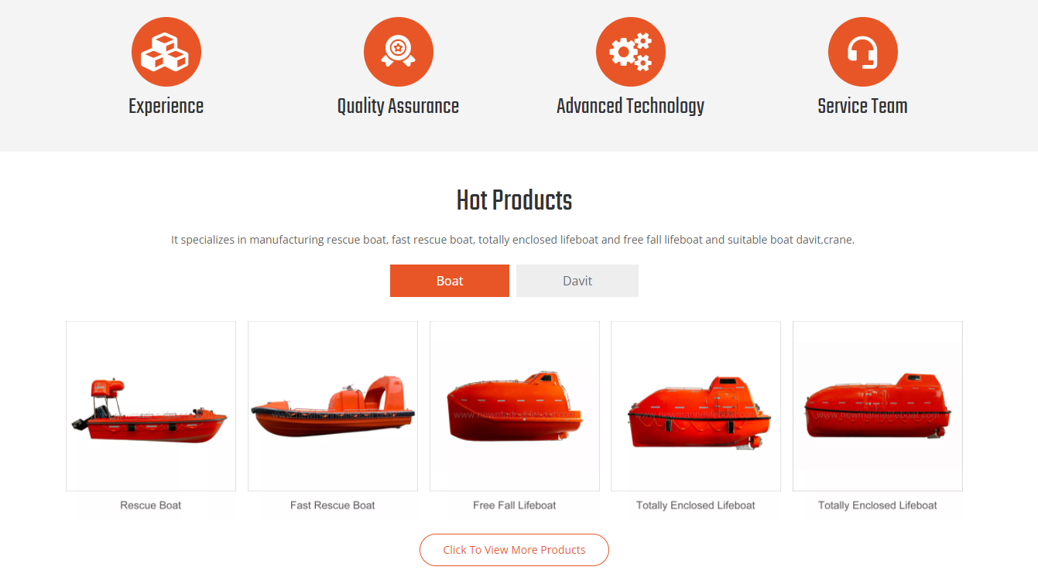Screen dimensions: 1038x577
Task: Click the Rescue Boat caption link
Action: 151,505
